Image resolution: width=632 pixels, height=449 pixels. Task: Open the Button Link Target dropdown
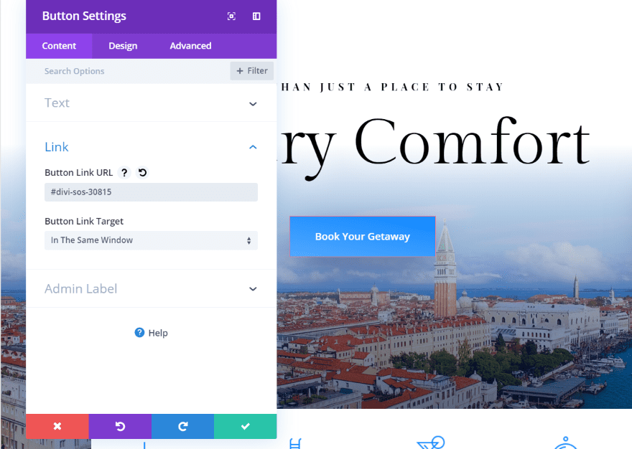pos(151,240)
